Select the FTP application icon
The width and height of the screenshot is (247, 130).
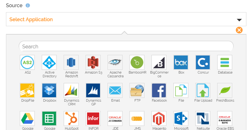tap(137, 90)
